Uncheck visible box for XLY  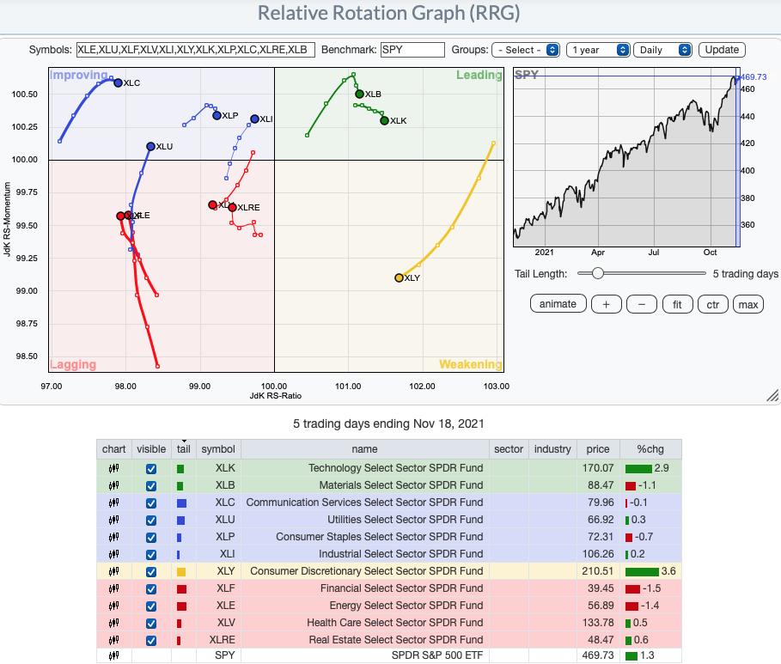(151, 572)
